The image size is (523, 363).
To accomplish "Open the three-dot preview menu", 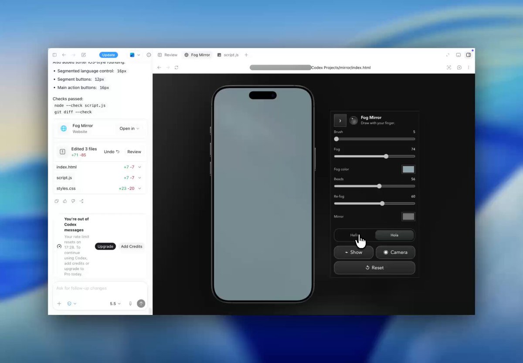I will 469,68.
